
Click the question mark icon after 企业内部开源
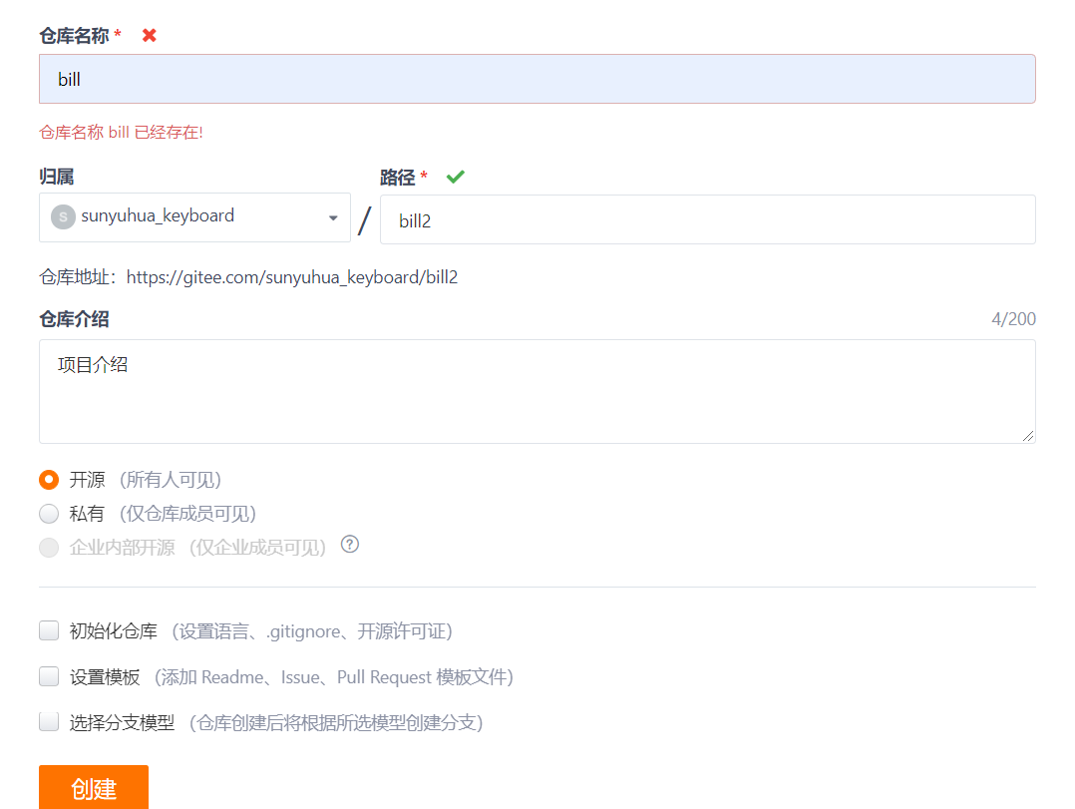tap(348, 547)
